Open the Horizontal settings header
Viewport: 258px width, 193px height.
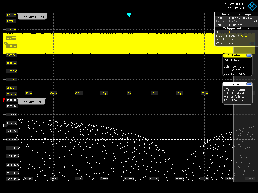tap(236, 14)
